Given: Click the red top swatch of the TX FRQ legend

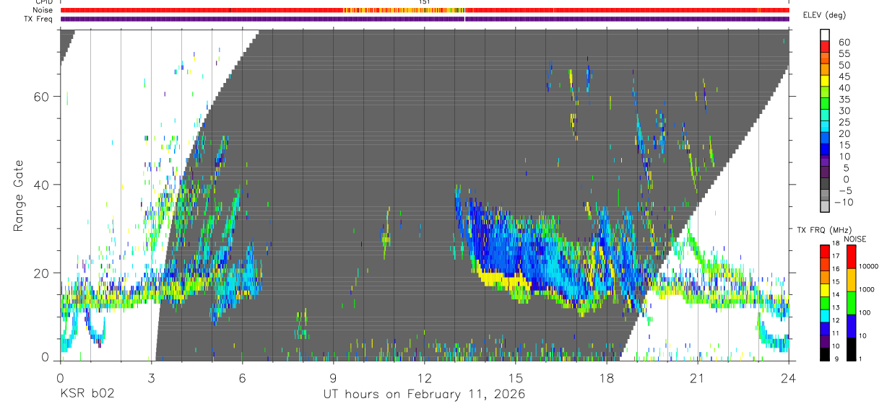Looking at the screenshot, I should pyautogui.click(x=825, y=251).
